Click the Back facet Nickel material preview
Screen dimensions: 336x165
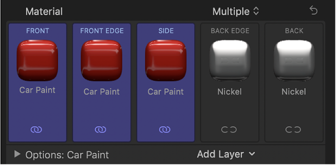click(294, 60)
